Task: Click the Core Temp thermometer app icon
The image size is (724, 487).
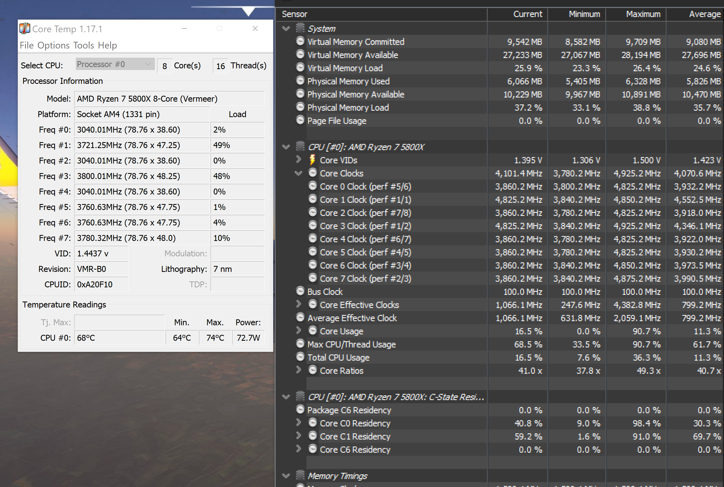Action: click(x=25, y=29)
